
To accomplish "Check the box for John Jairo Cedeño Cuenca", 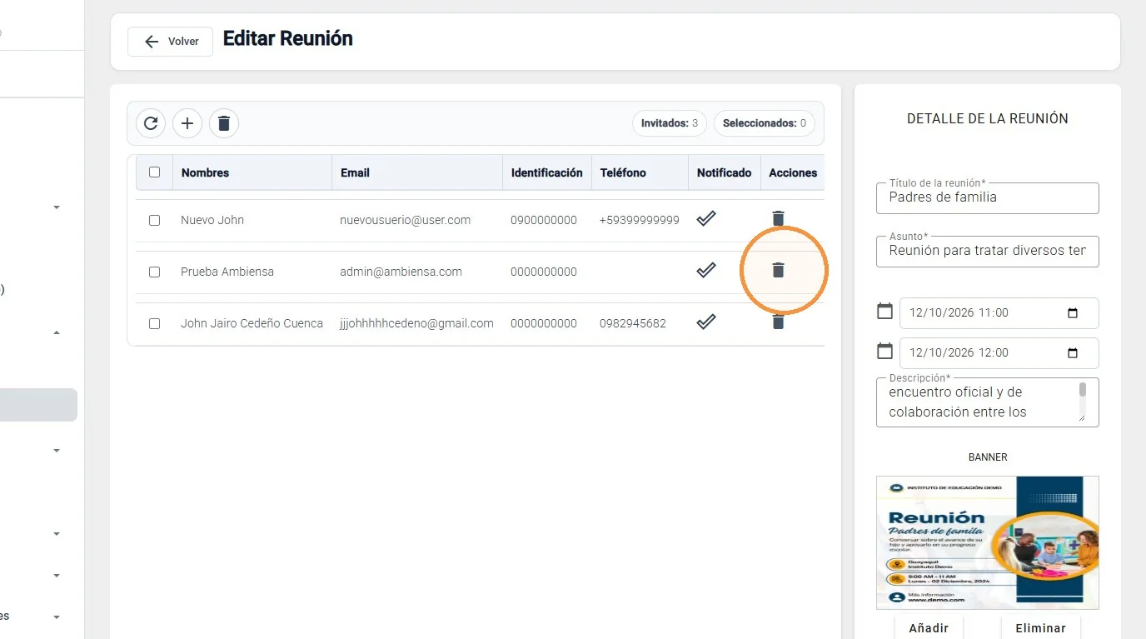I will 154,323.
